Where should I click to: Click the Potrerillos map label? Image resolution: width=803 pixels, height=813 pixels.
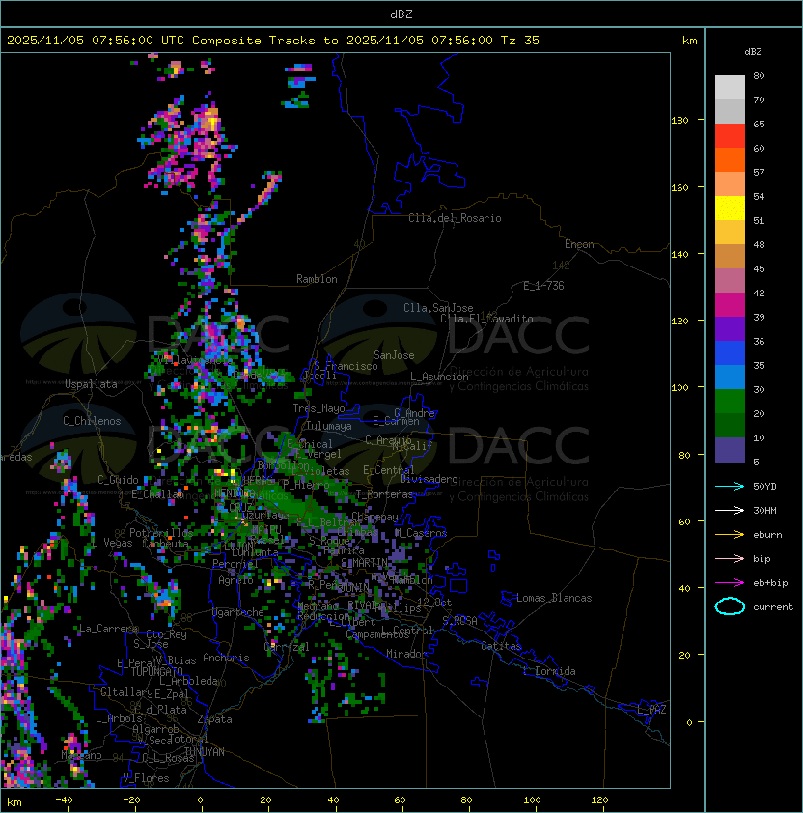161,532
